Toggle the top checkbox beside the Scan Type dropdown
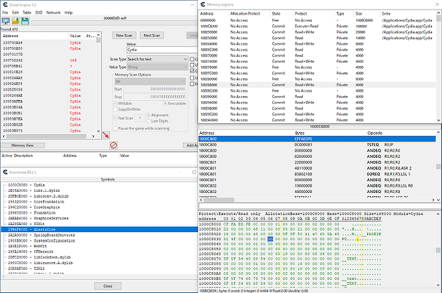Image resolution: width=442 pixels, height=293 pixels. 192,59
